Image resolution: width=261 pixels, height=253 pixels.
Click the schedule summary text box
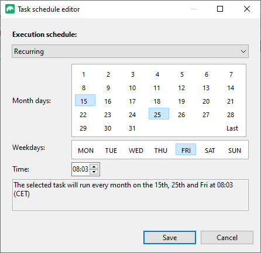pyautogui.click(x=130, y=195)
